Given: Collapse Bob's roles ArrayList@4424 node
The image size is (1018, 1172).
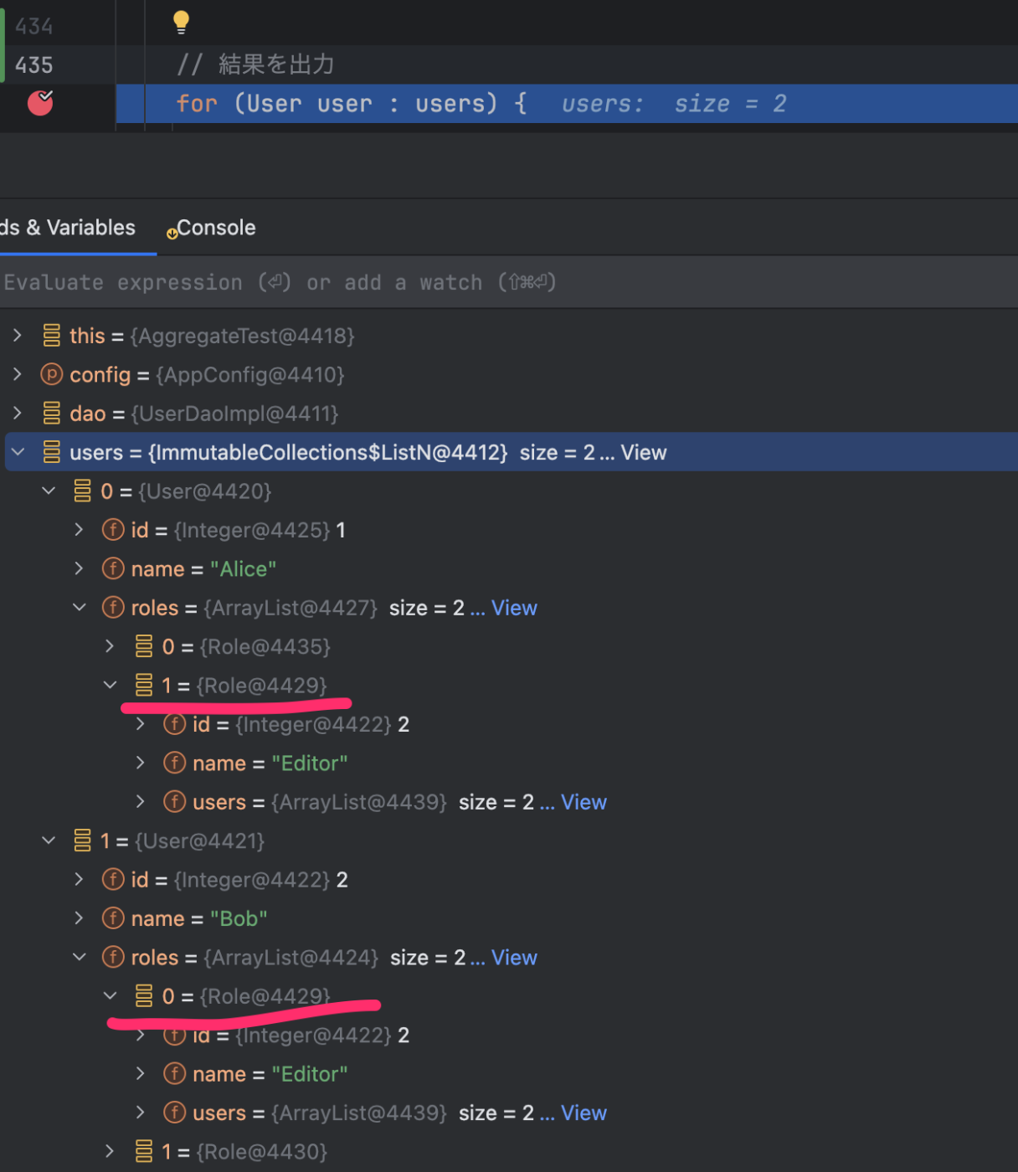Looking at the screenshot, I should (79, 957).
